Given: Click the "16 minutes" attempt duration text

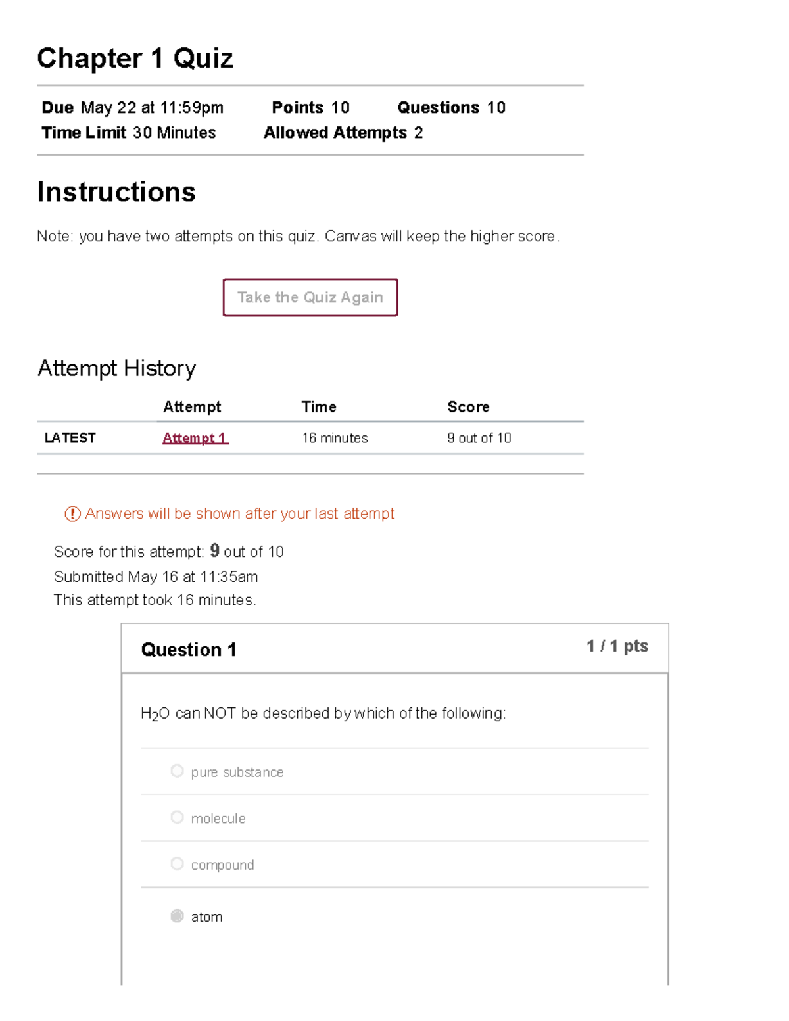Looking at the screenshot, I should pyautogui.click(x=334, y=438).
